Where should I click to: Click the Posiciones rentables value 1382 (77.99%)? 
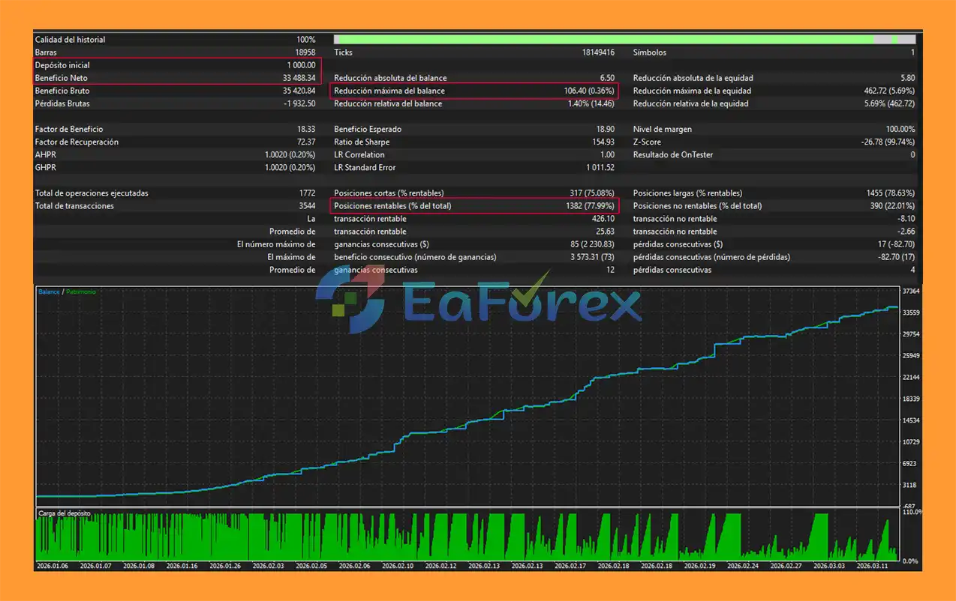589,206
